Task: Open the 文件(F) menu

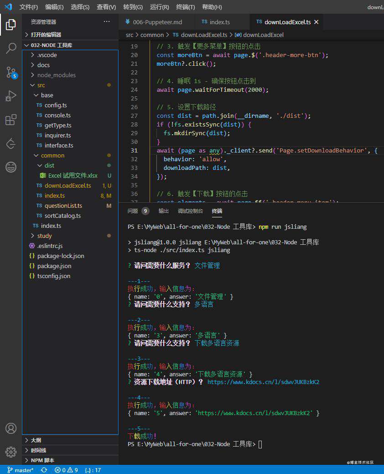Action: [29, 7]
